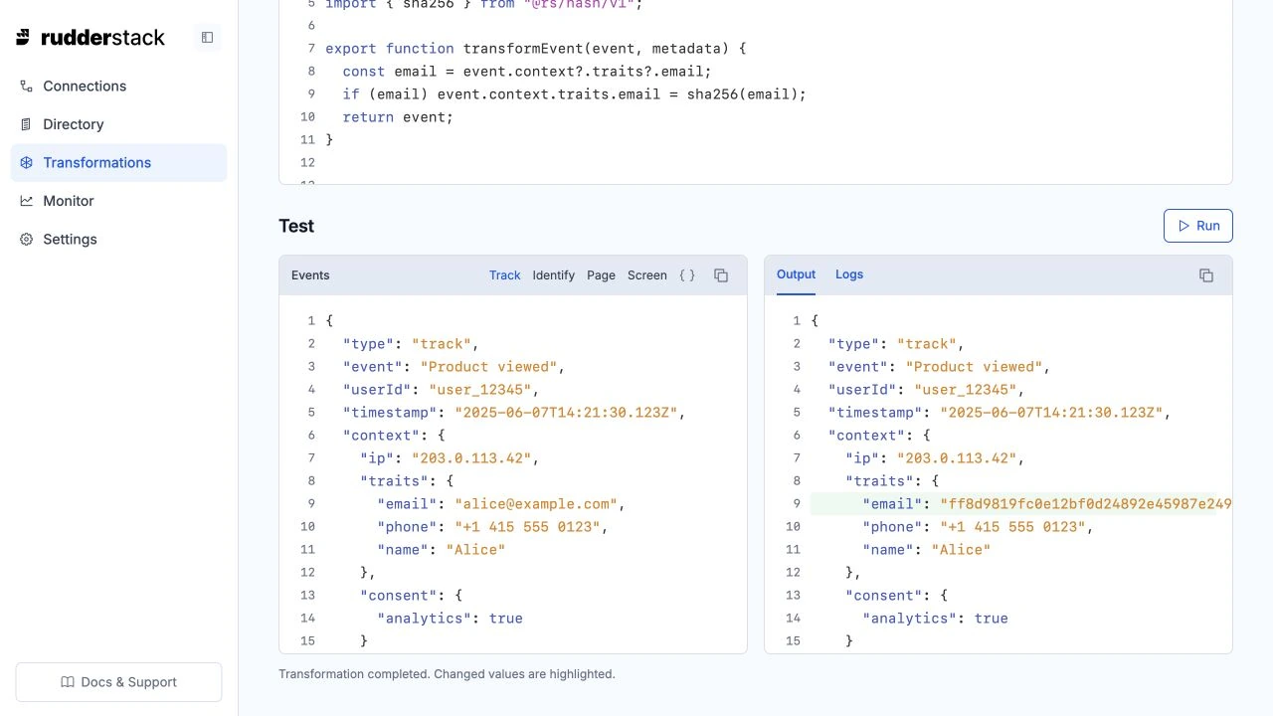Collapse the sidebar with the panel icon
The height and width of the screenshot is (716, 1273).
click(207, 38)
